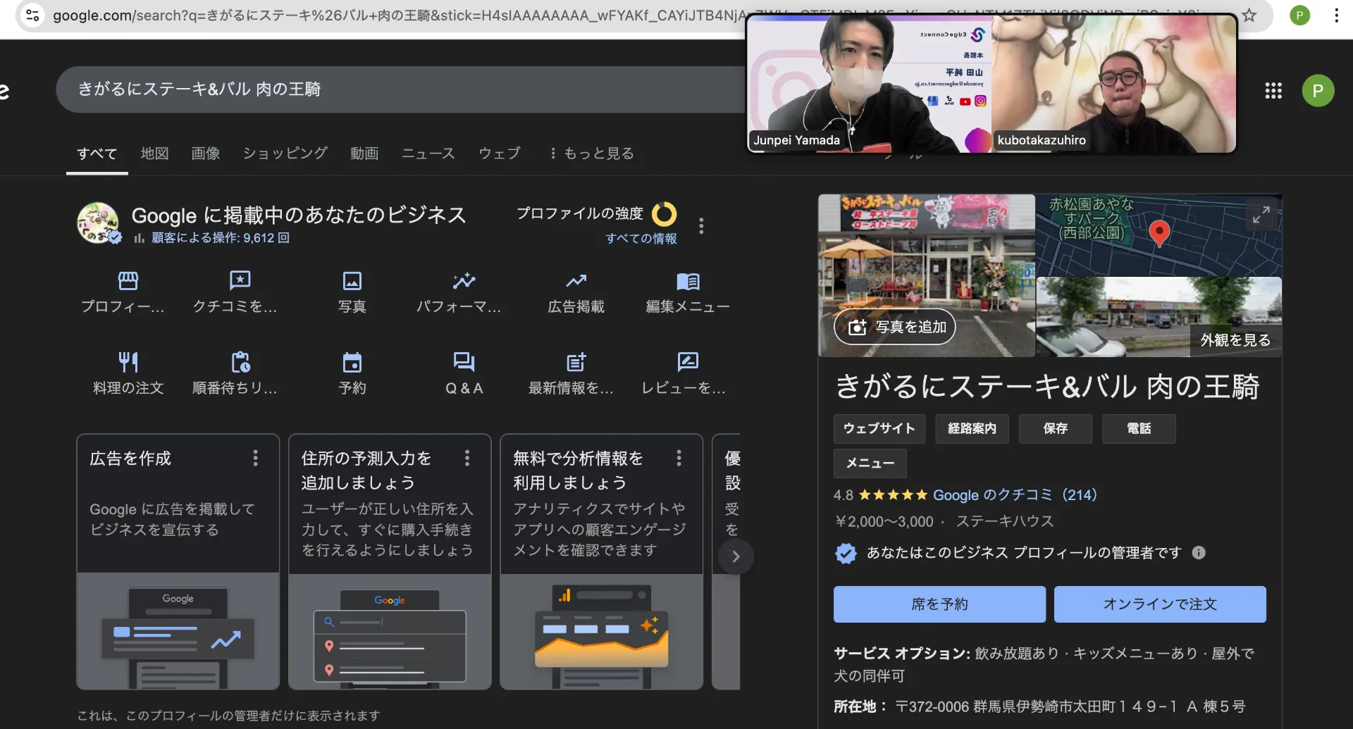The height and width of the screenshot is (729, 1353).
Task: Click the search input field
Action: [395, 89]
